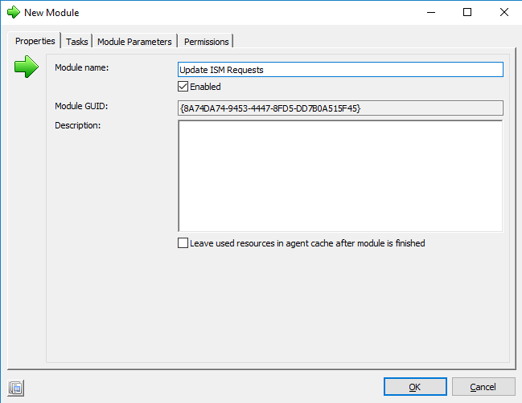This screenshot has height=403, width=522.
Task: Maximize the New Module dialog window
Action: pos(467,12)
